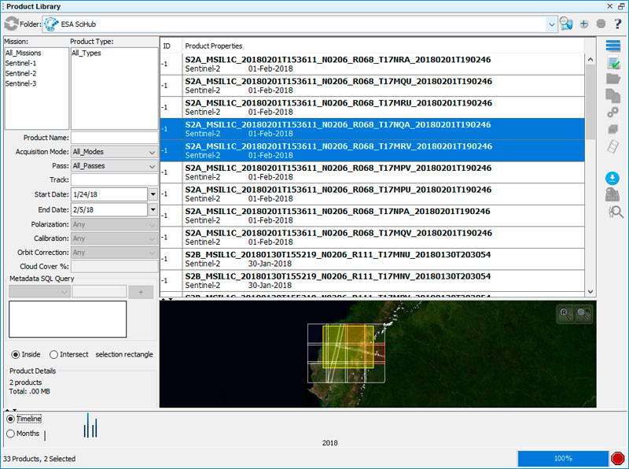The image size is (629, 469).
Task: Click the add folder plus icon in the toolbar
Action: tap(584, 24)
